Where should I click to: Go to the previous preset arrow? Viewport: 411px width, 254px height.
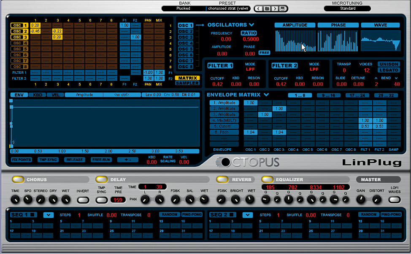pos(258,8)
